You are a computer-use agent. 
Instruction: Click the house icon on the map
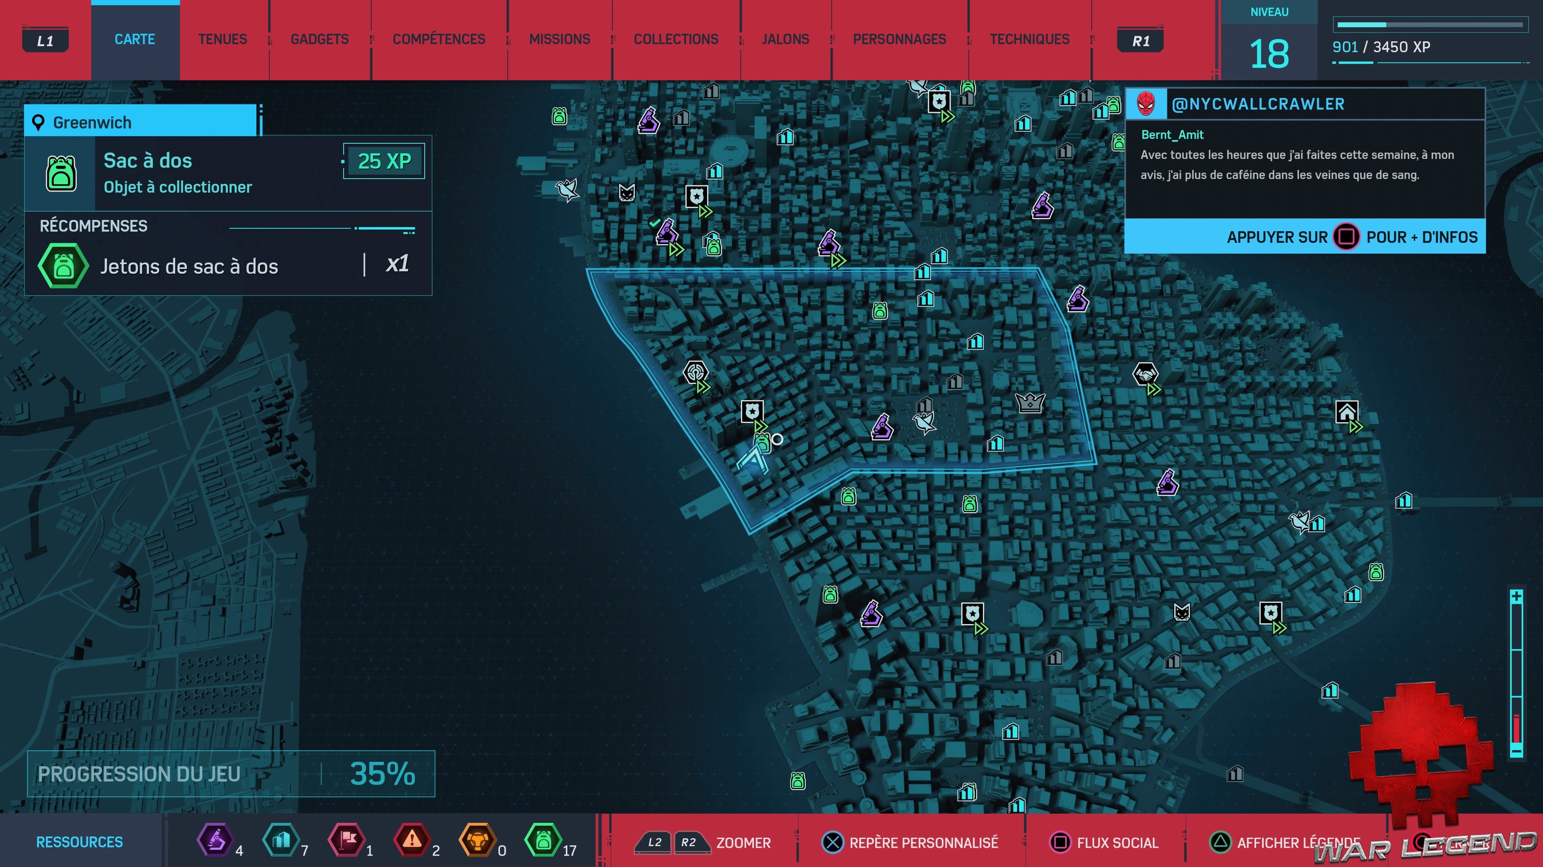1347,412
